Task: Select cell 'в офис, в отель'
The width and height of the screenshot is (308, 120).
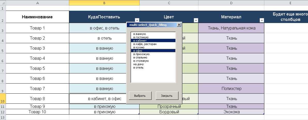Action: tap(104, 28)
